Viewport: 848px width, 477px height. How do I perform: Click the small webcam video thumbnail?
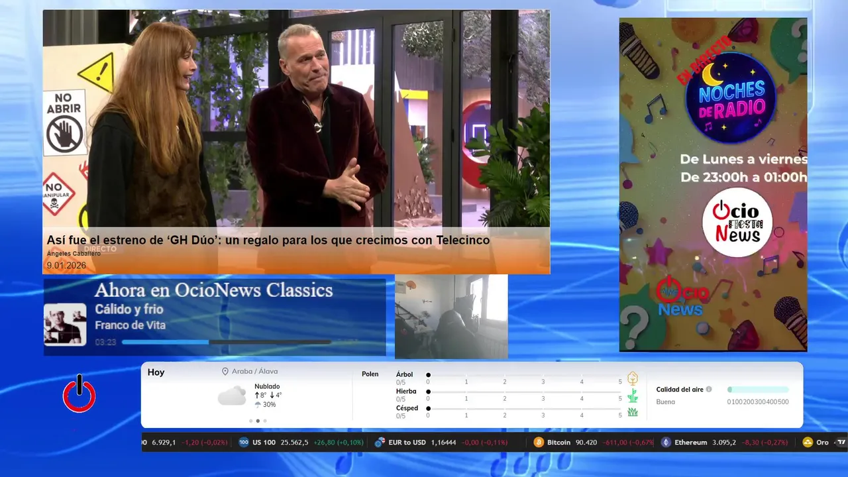click(451, 317)
